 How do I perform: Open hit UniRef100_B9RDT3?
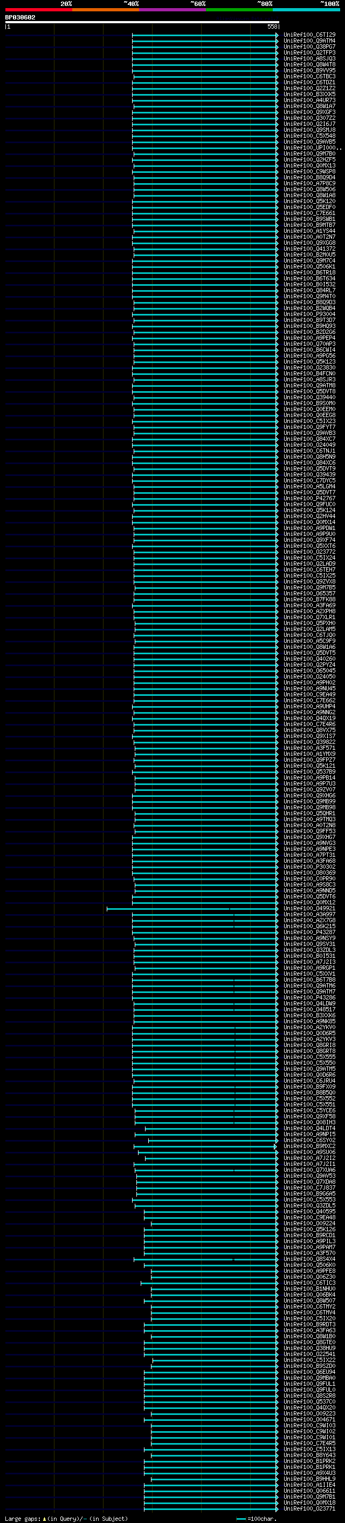309,1324
